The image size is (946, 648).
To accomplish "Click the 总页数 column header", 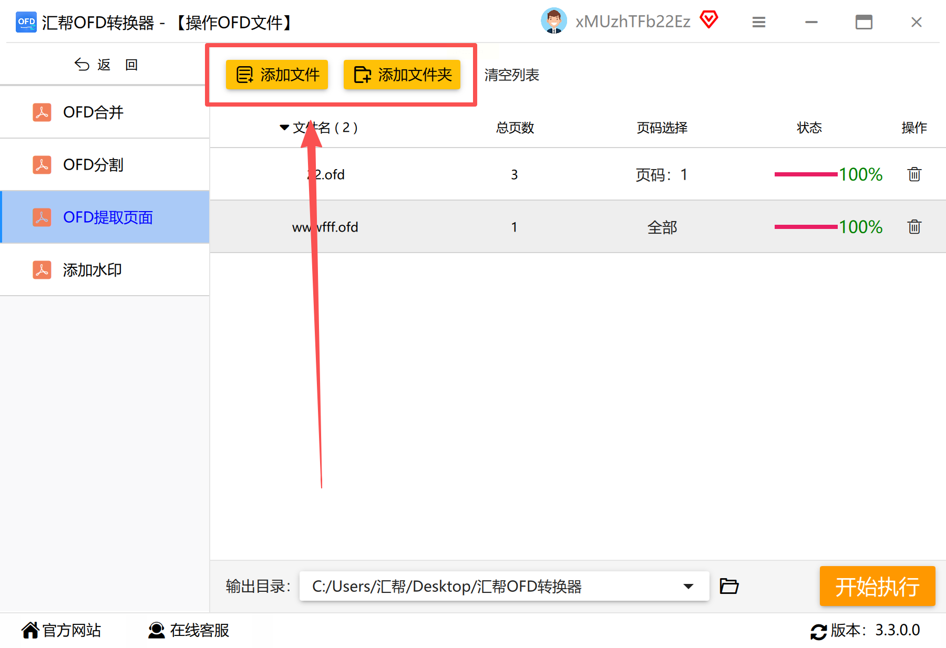I will [515, 128].
